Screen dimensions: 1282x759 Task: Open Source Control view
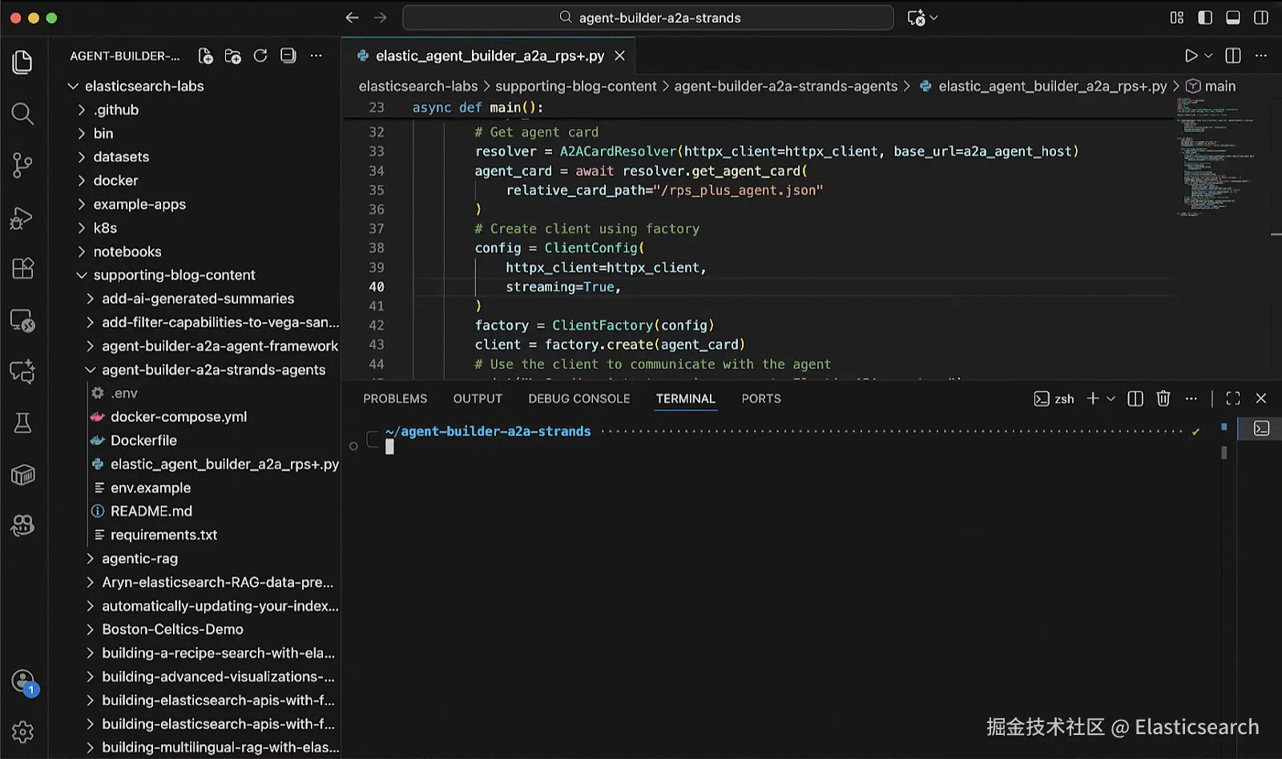pyautogui.click(x=22, y=166)
